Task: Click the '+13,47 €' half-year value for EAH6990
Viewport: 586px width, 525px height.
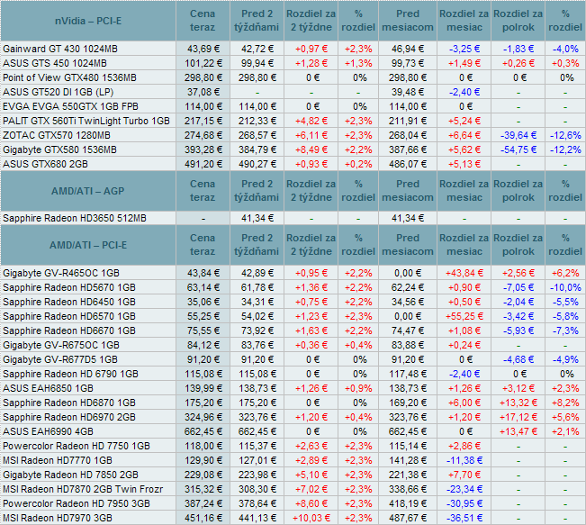Action: pyautogui.click(x=518, y=431)
